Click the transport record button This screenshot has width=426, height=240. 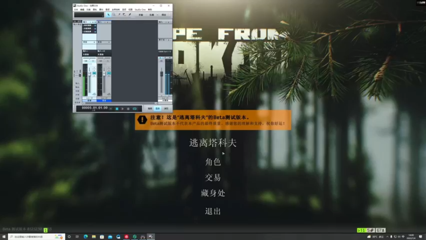pyautogui.click(x=128, y=109)
